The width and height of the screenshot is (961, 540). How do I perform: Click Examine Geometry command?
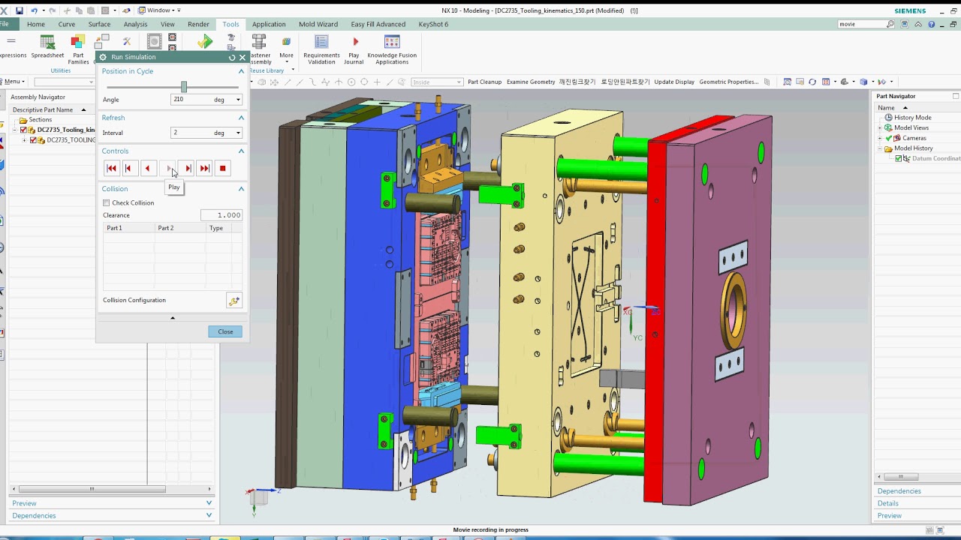(x=531, y=82)
